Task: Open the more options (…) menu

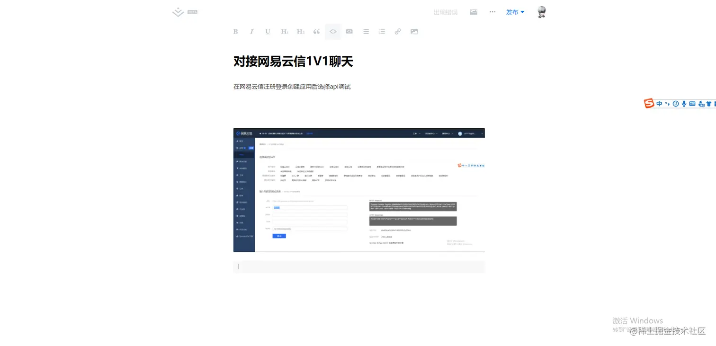Action: pos(492,12)
